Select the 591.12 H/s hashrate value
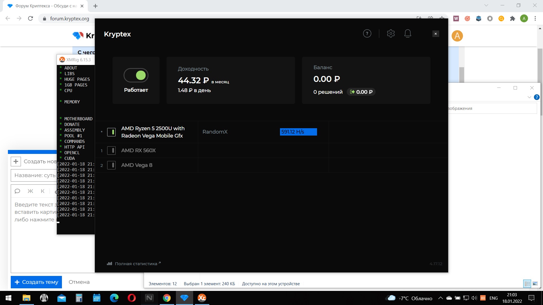Viewport: 543px width, 305px height. 298,132
